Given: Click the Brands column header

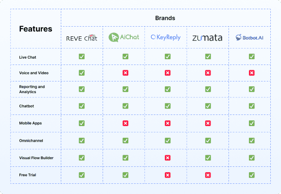Looking at the screenshot, I should coord(165,18).
